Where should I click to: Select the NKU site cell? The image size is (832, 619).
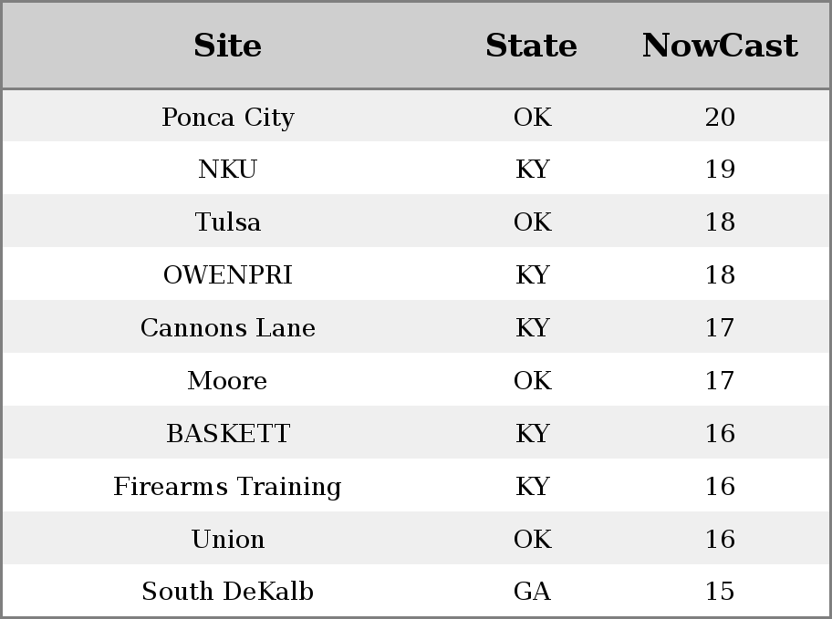click(x=228, y=170)
